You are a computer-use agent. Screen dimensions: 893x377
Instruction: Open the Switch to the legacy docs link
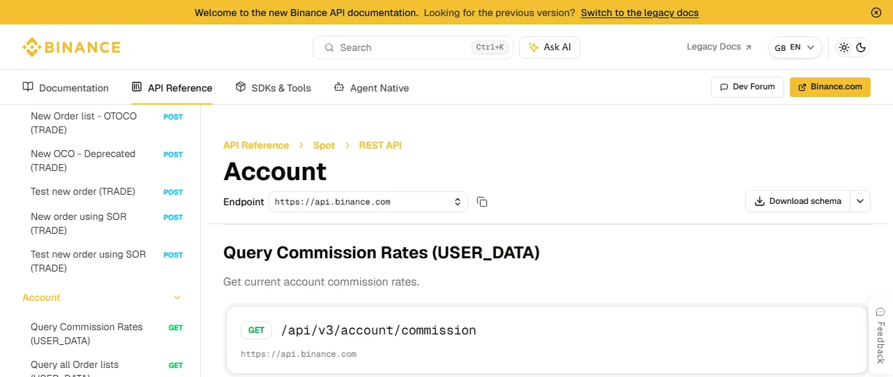click(x=640, y=13)
